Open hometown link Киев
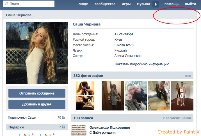201x136 pixels. click(118, 40)
